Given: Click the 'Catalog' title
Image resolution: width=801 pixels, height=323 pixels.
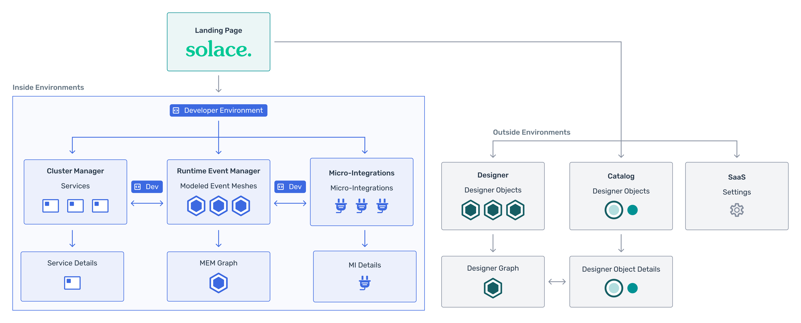Looking at the screenshot, I should [x=621, y=176].
